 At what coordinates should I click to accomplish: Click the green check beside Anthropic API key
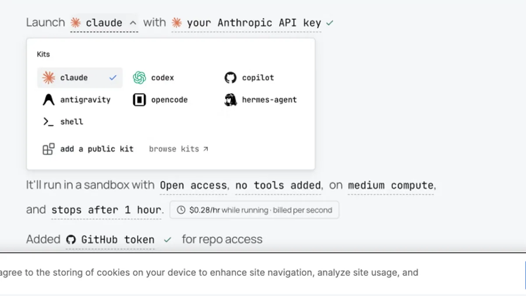[330, 22]
